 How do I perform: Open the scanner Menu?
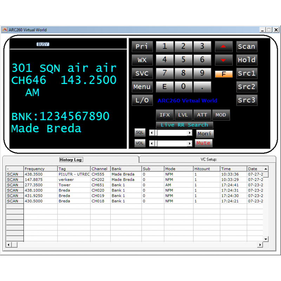coord(142,87)
